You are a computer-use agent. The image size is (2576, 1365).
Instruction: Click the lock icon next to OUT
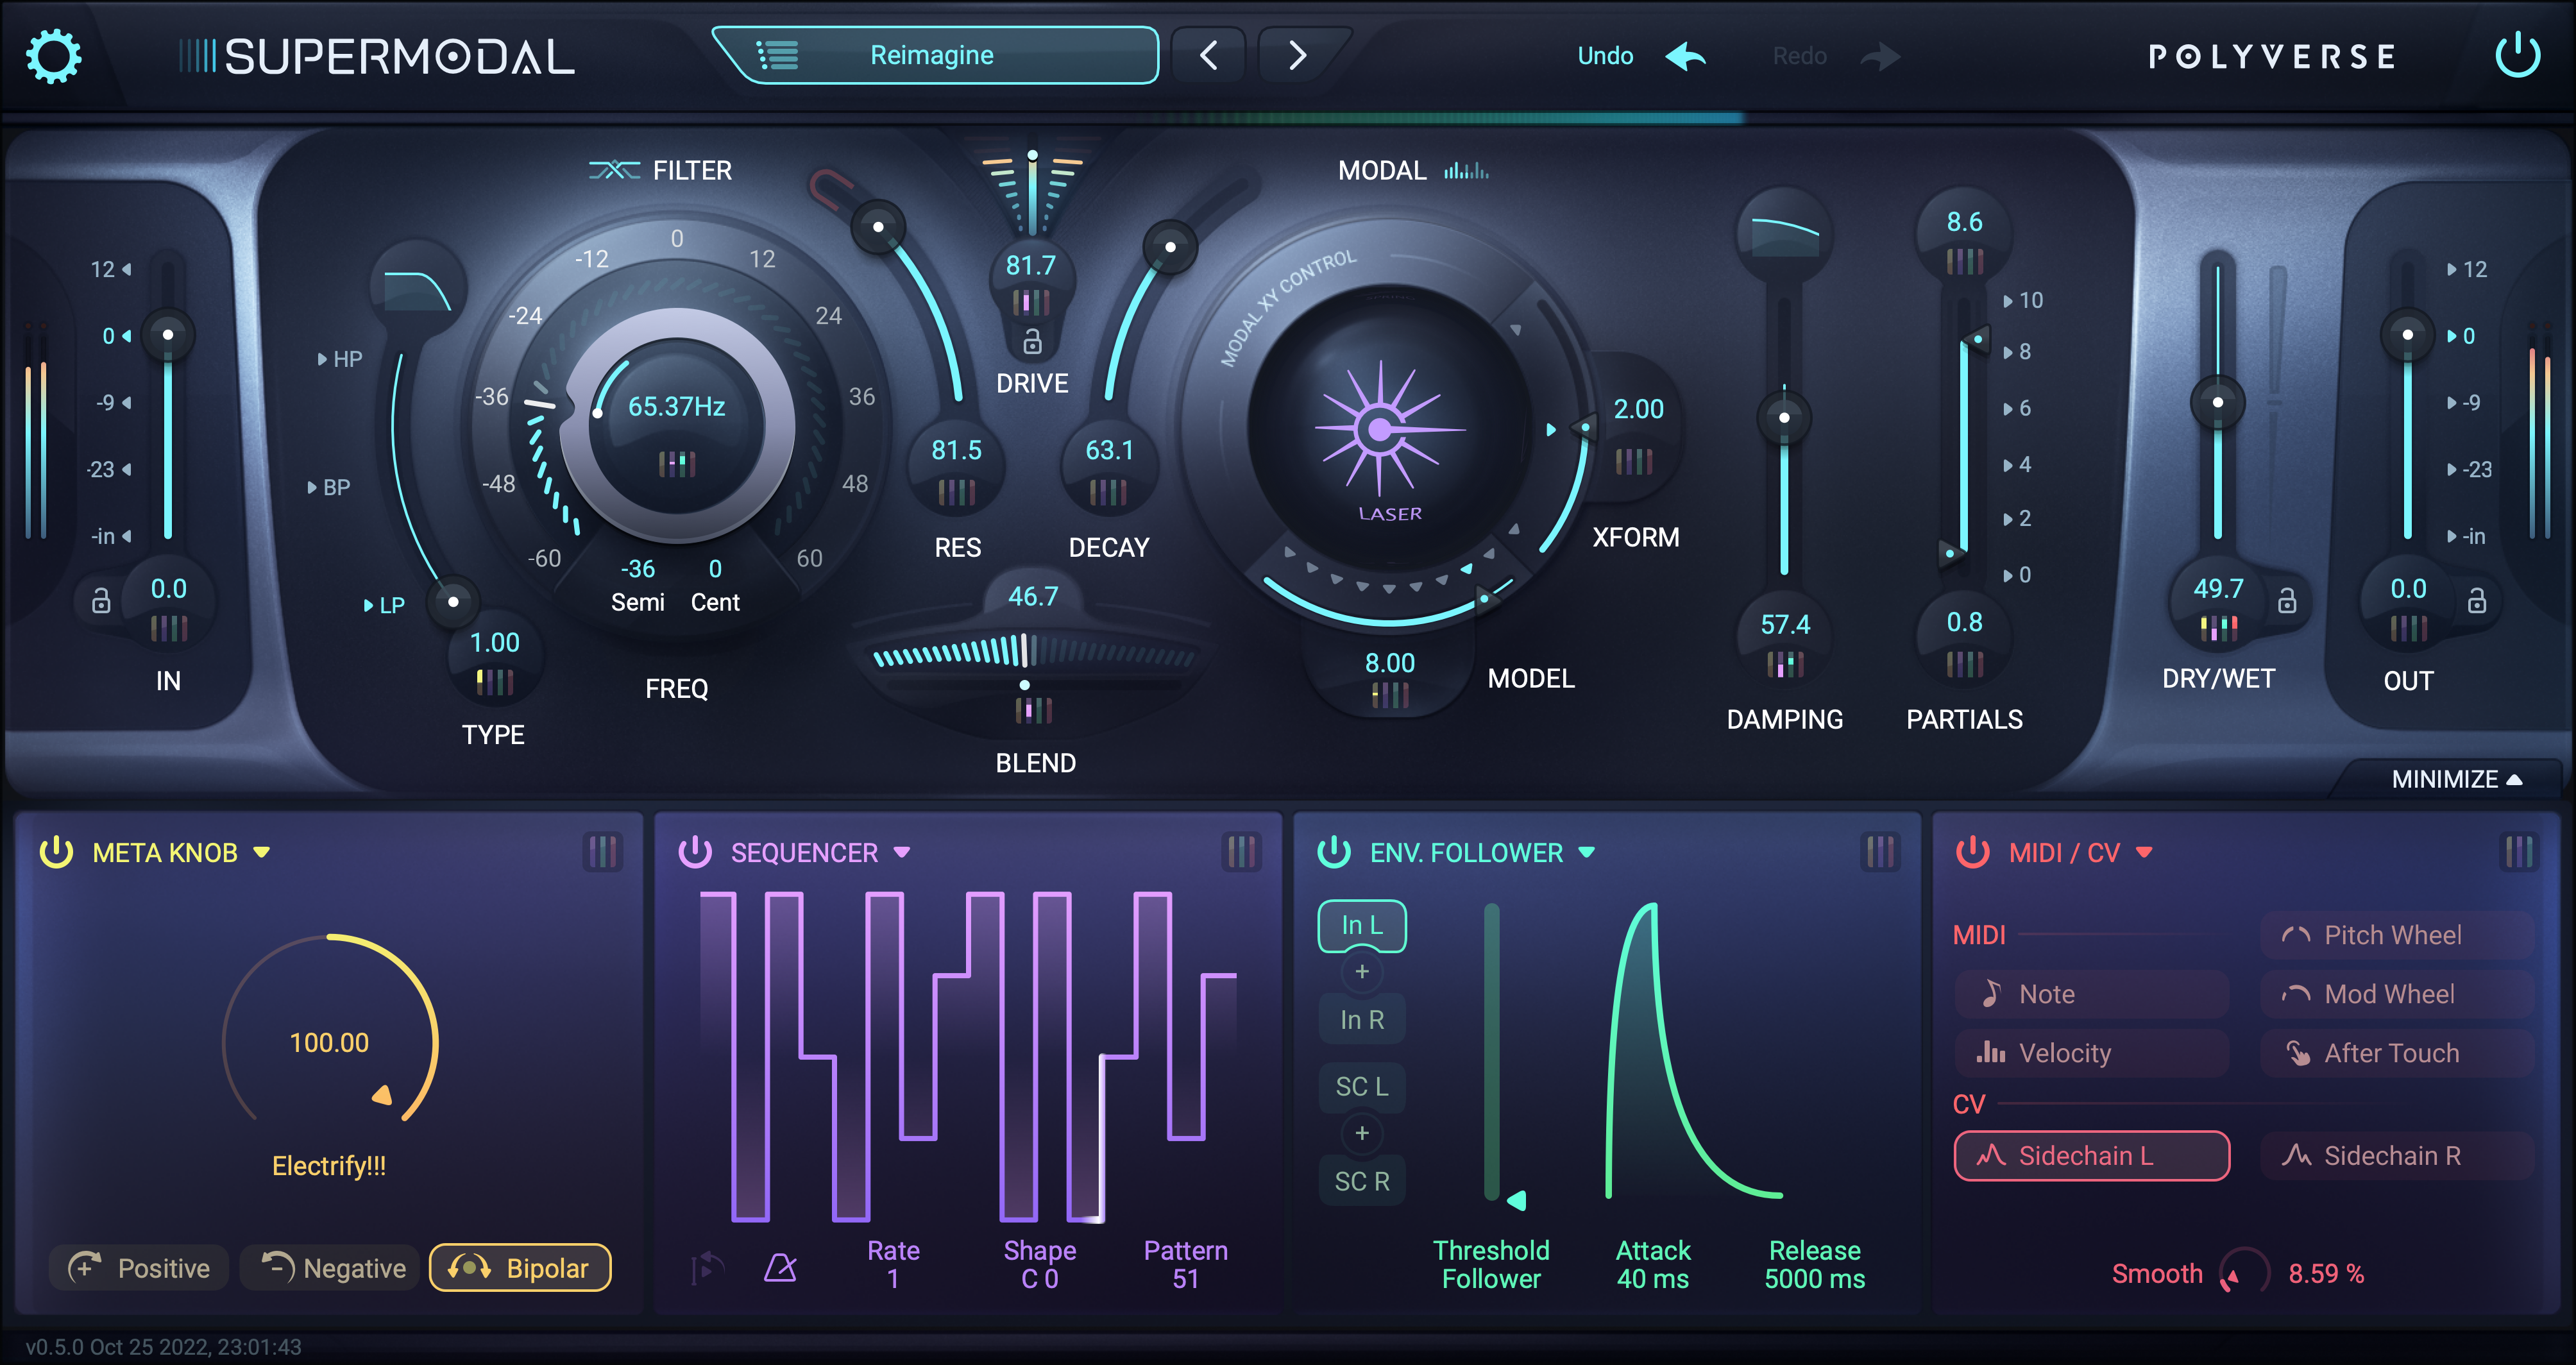pyautogui.click(x=2476, y=600)
